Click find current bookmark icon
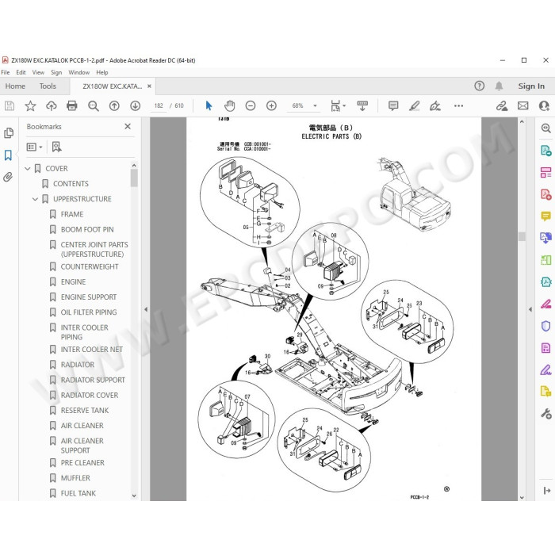Screen dimensions: 555x555 (56, 147)
